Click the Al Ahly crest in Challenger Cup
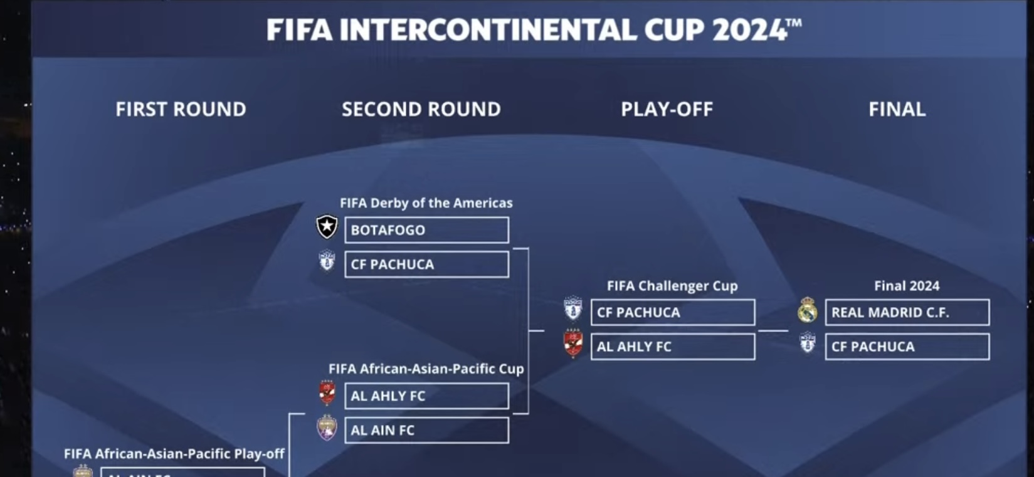Screen dimensions: 1034x477 [x=573, y=343]
